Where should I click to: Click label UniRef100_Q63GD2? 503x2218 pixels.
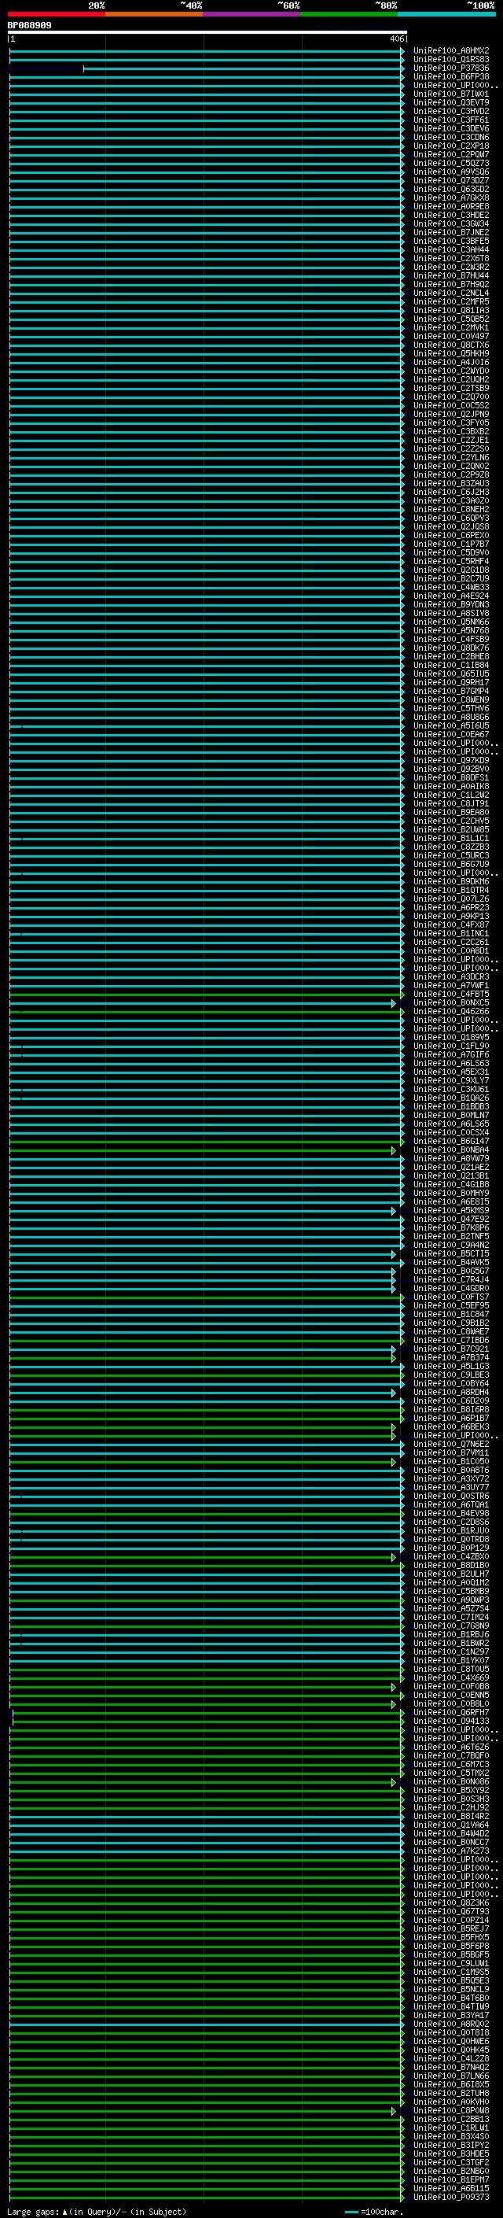(x=451, y=190)
